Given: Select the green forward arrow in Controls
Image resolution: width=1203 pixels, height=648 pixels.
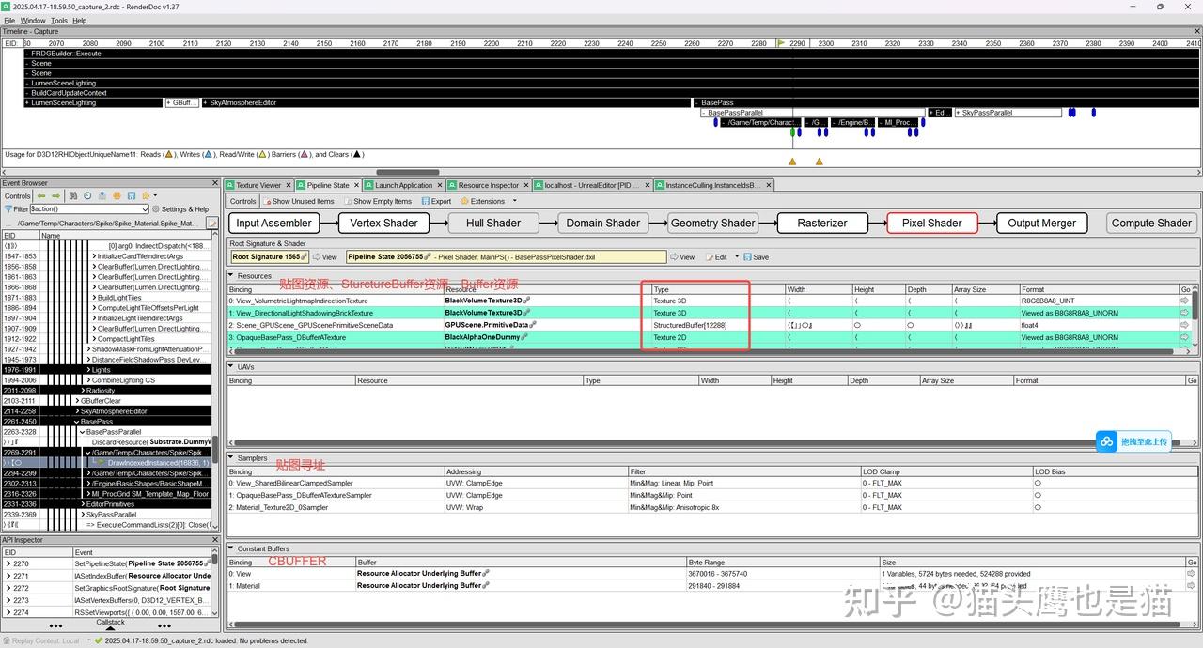Looking at the screenshot, I should pos(55,195).
